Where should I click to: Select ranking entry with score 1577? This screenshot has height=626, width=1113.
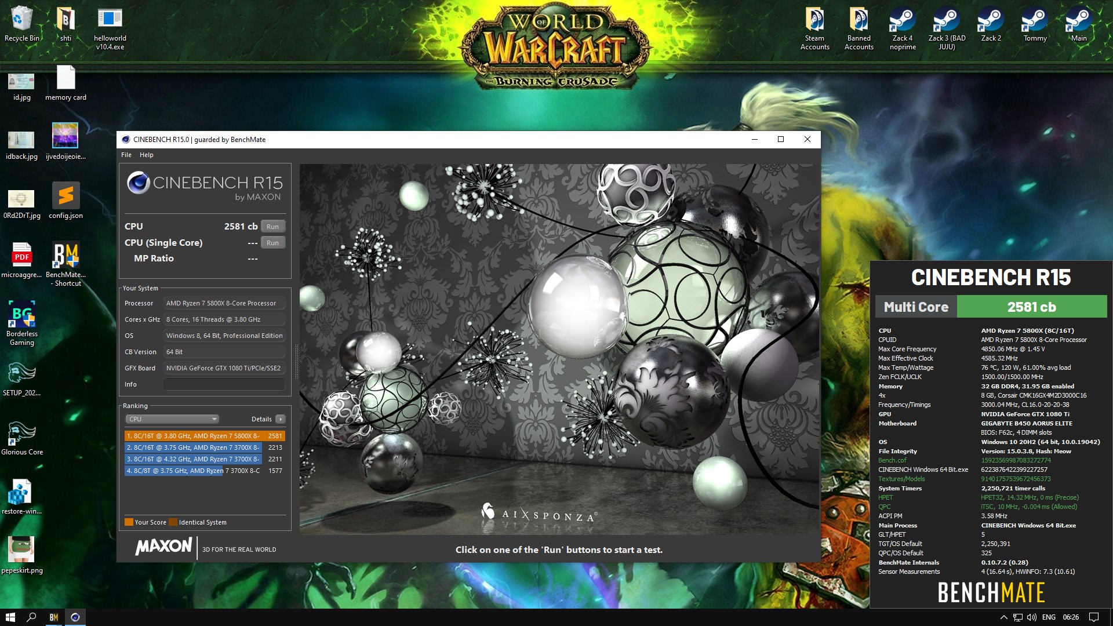[x=205, y=471]
